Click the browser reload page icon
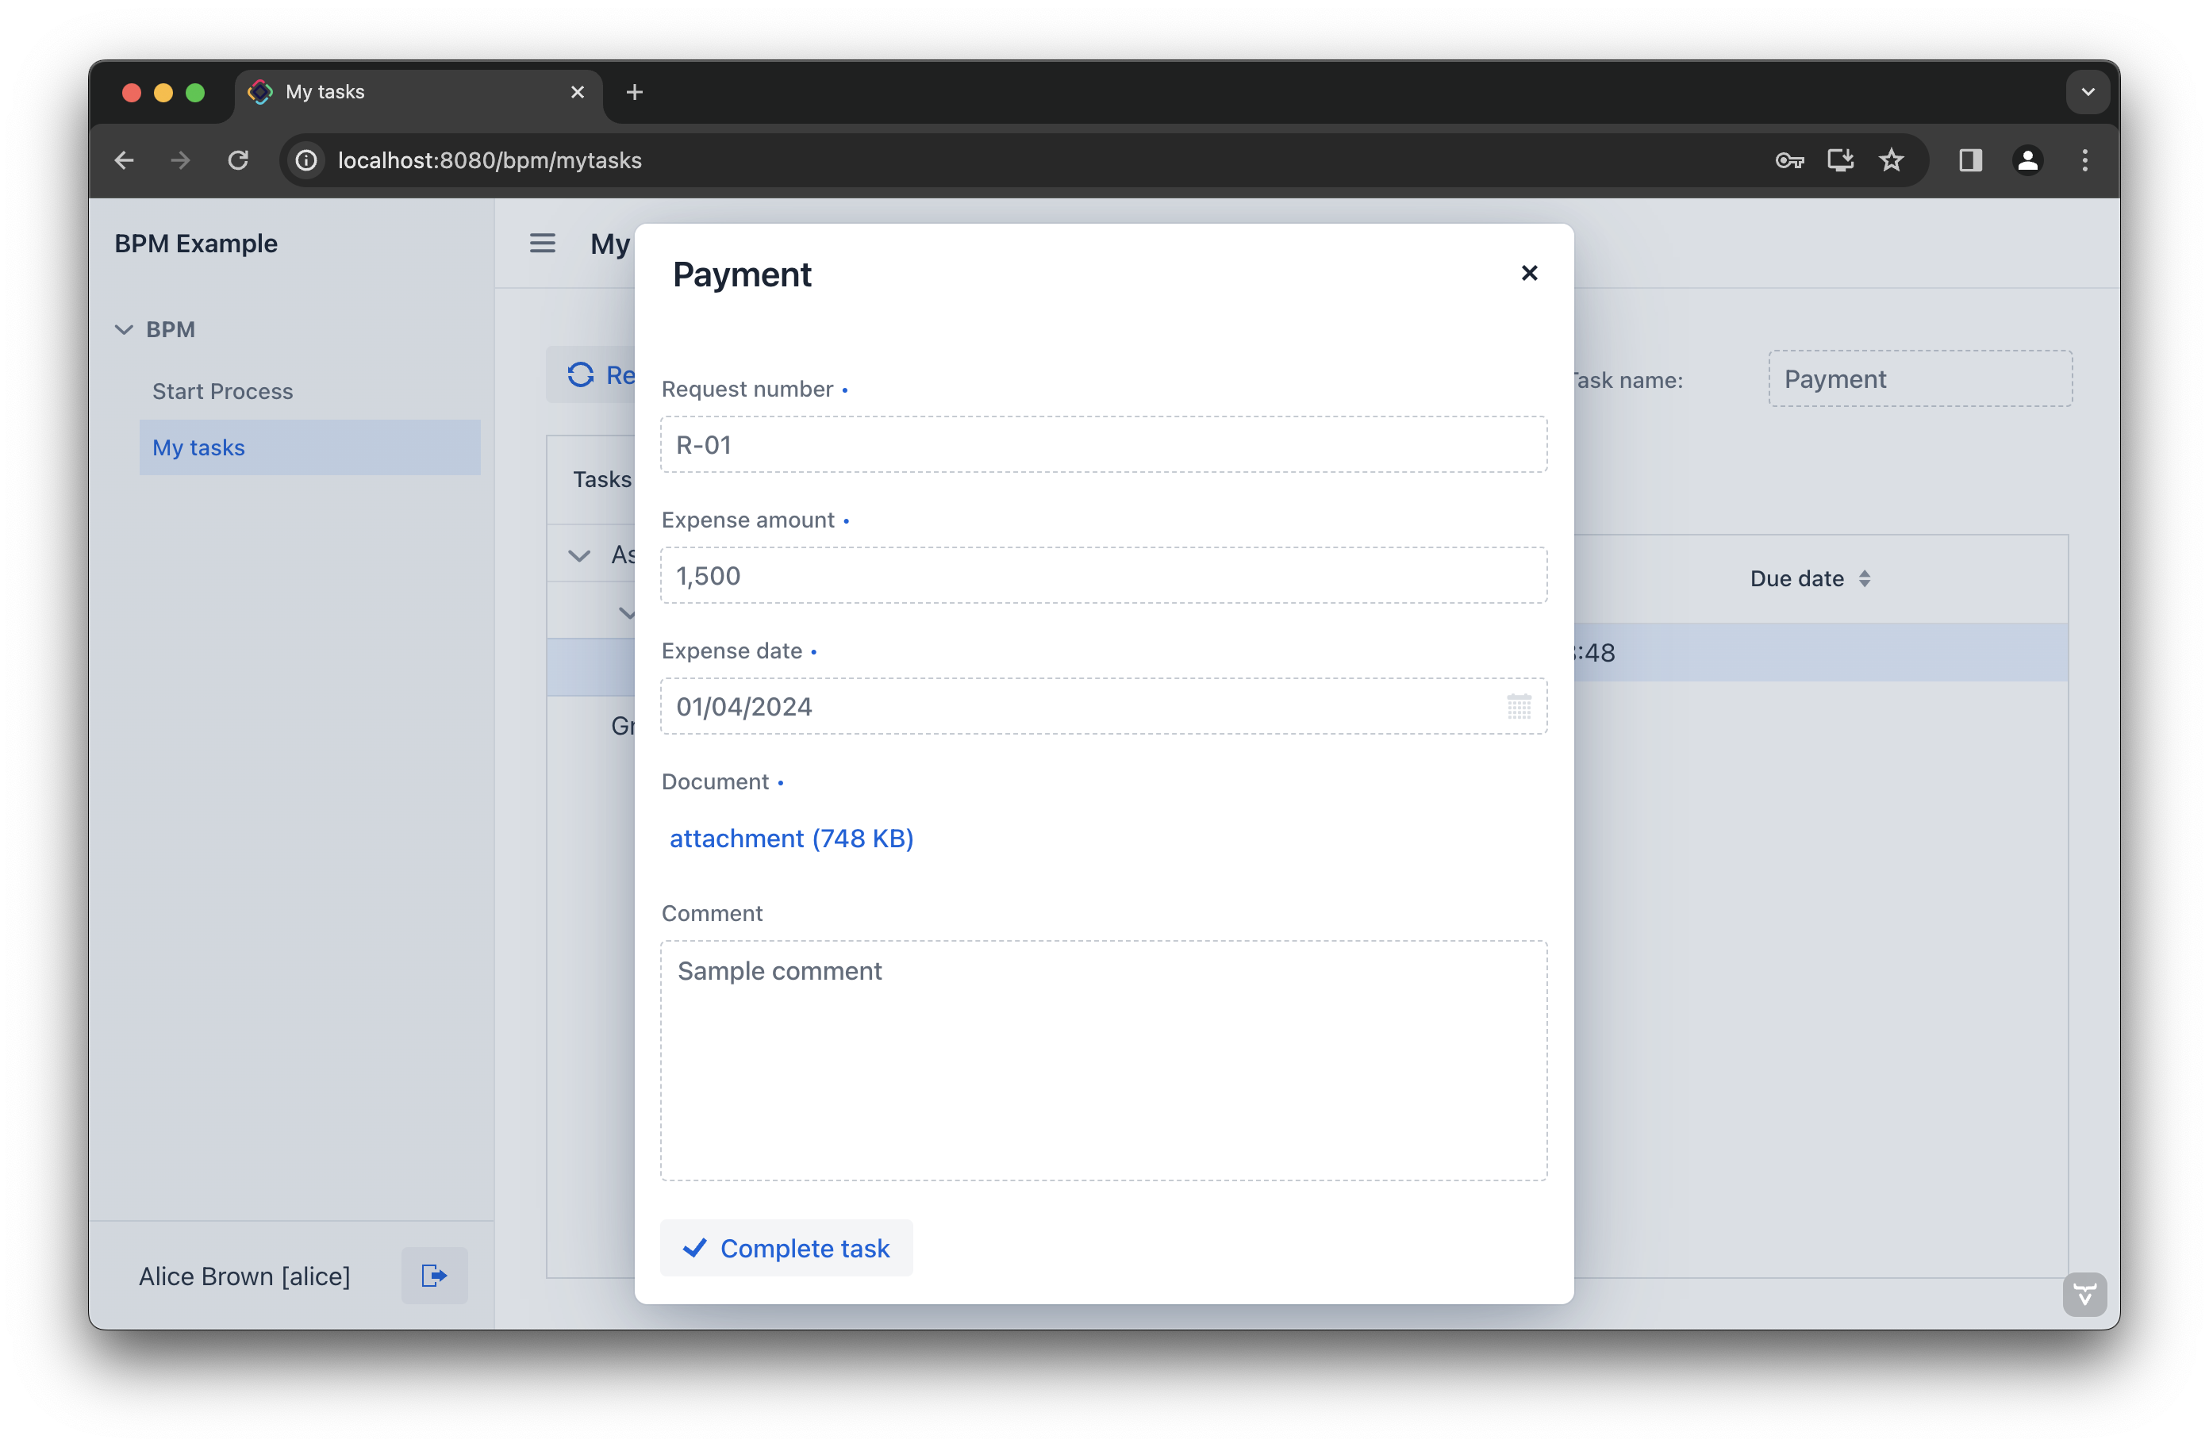 239,160
